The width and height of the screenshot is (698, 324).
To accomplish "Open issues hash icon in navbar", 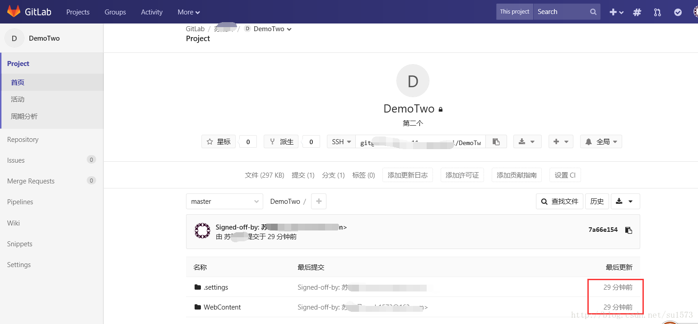I will click(637, 12).
